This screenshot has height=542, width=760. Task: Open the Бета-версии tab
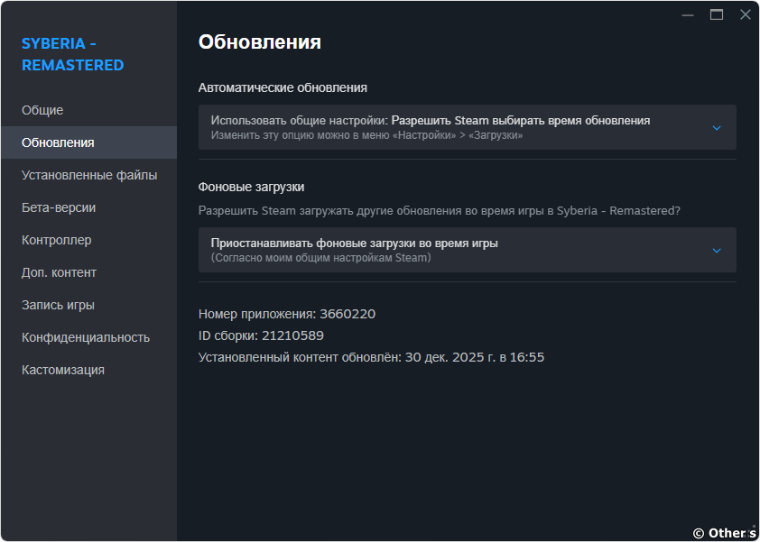click(59, 207)
